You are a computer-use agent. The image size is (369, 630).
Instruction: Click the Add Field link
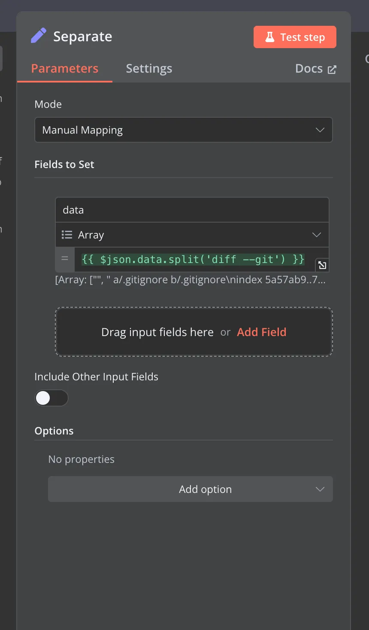[262, 332]
